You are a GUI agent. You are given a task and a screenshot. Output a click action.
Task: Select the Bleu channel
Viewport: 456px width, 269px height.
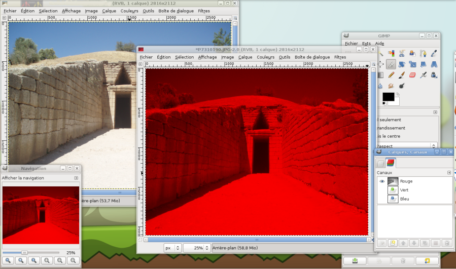coord(404,199)
